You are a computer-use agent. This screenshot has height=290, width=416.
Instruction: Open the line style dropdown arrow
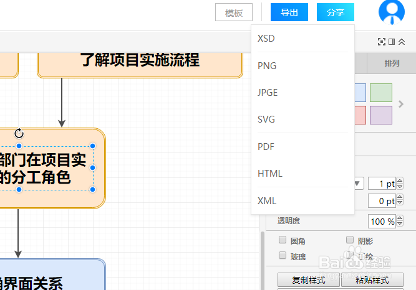[357, 183]
